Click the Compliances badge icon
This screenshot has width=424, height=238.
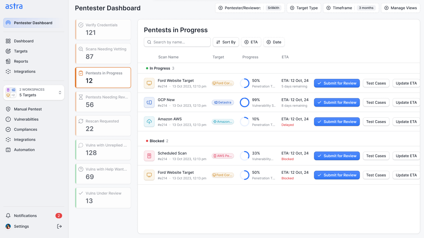[8, 129]
